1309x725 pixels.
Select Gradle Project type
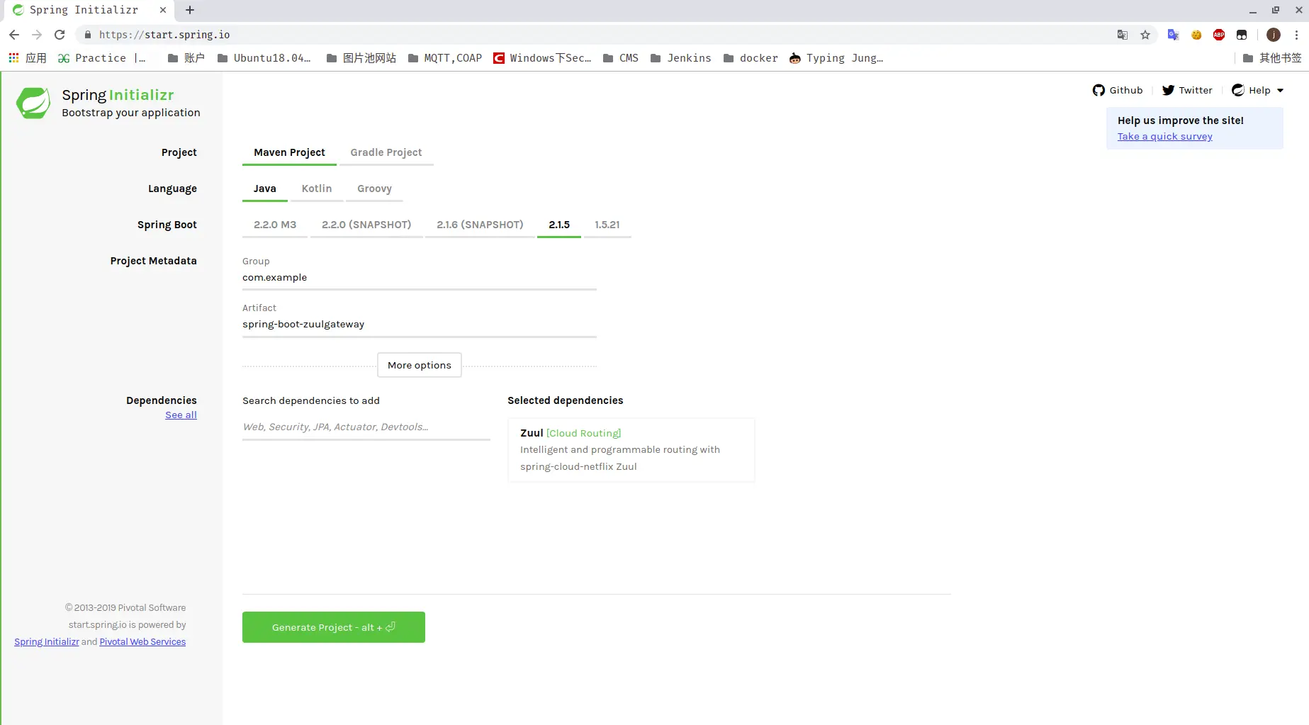[x=386, y=152]
